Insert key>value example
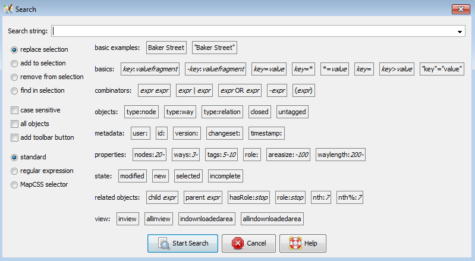This screenshot has height=261, width=475. coord(397,69)
